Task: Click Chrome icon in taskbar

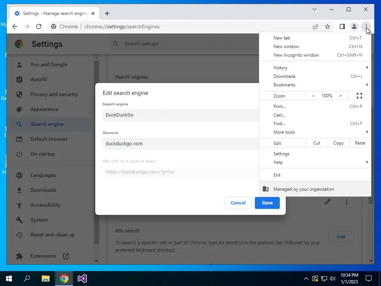Action: (x=64, y=279)
